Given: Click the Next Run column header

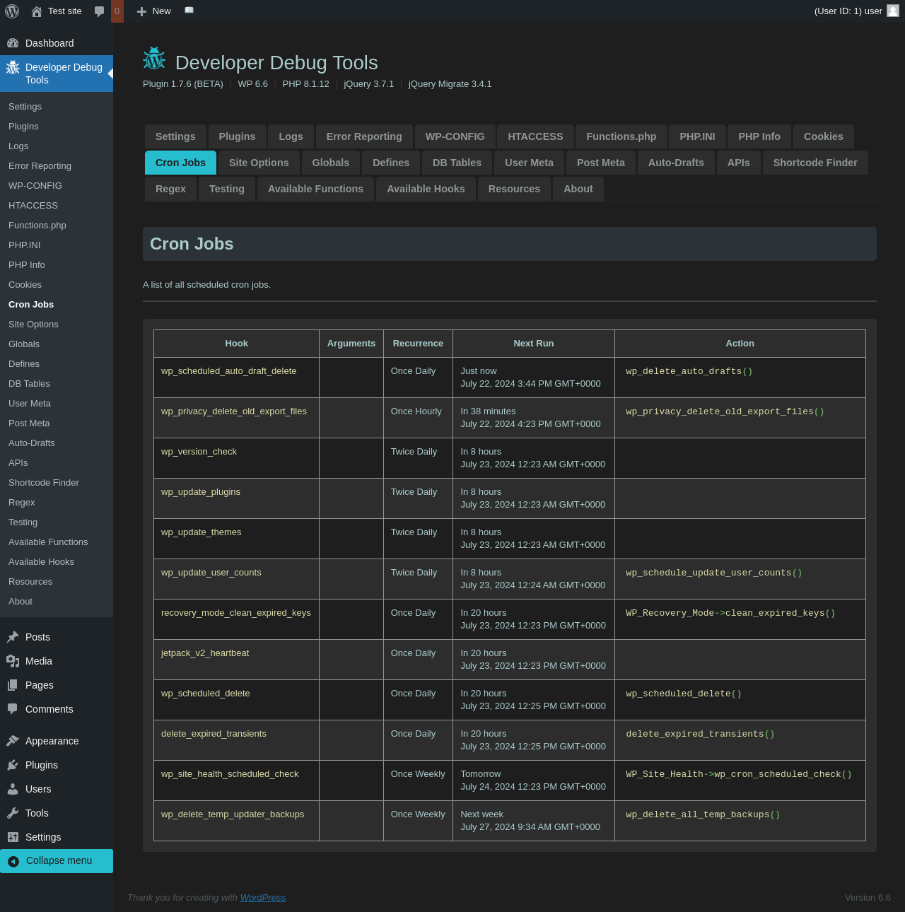Looking at the screenshot, I should click(x=533, y=344).
